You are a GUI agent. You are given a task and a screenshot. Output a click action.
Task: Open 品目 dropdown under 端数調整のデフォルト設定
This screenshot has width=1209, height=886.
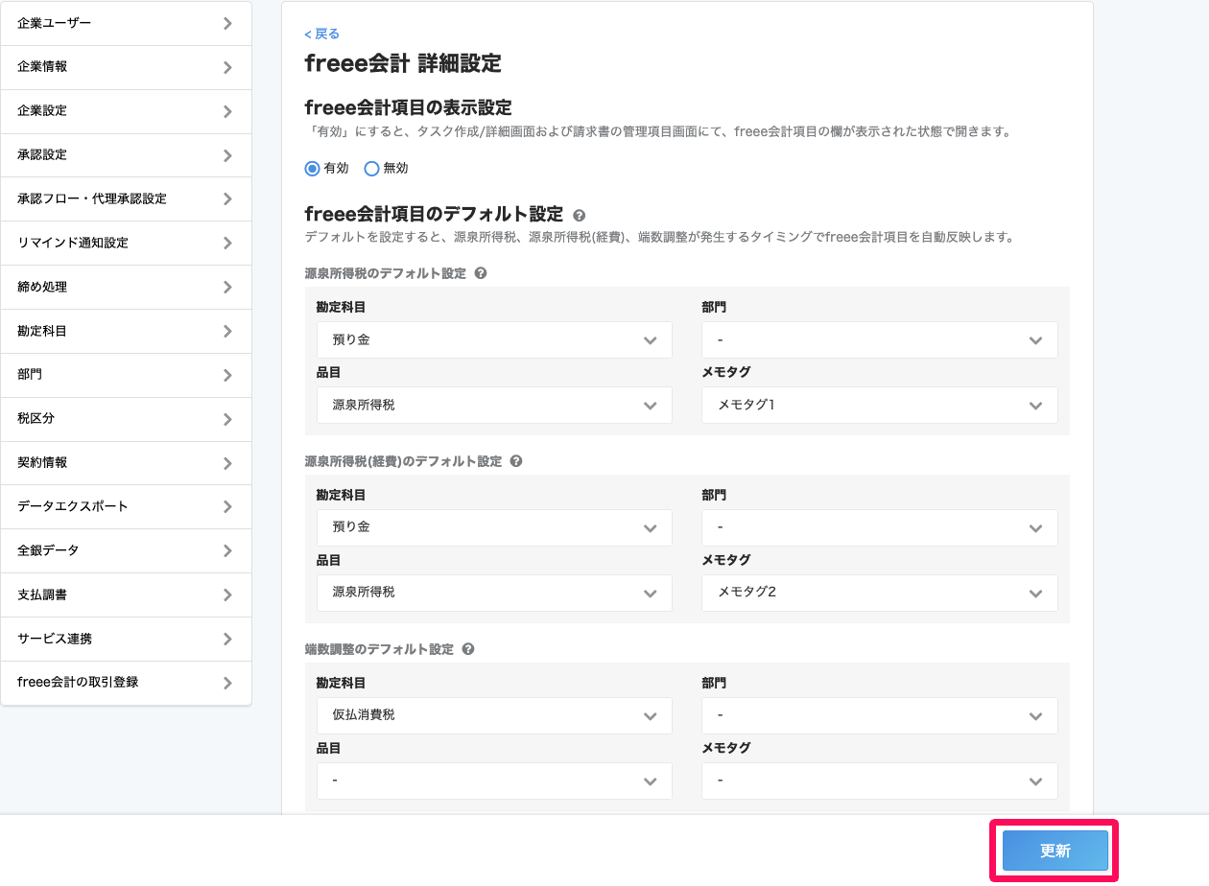pos(494,781)
